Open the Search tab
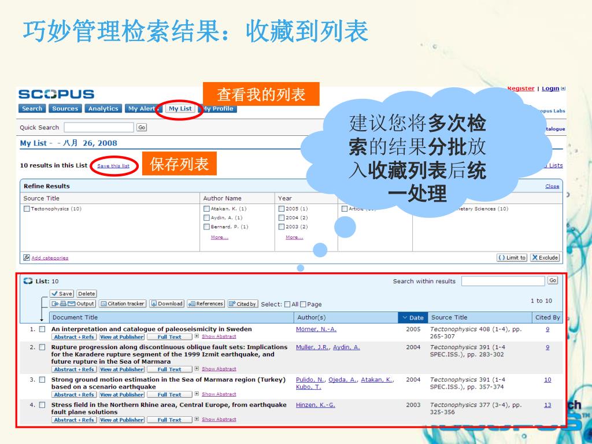Image resolution: width=592 pixels, height=444 pixels. [32, 108]
